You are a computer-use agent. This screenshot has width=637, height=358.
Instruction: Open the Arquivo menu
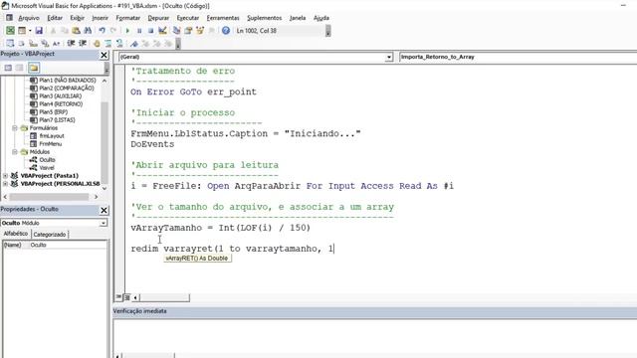29,18
